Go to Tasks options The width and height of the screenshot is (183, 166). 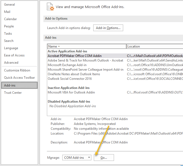click(8, 34)
